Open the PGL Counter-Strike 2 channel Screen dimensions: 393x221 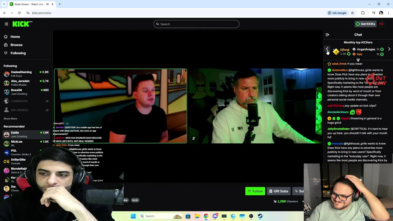click(26, 152)
